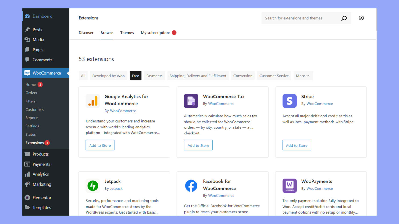
Task: Click the Google Analytics for WooCommerce logo
Action: click(92, 101)
